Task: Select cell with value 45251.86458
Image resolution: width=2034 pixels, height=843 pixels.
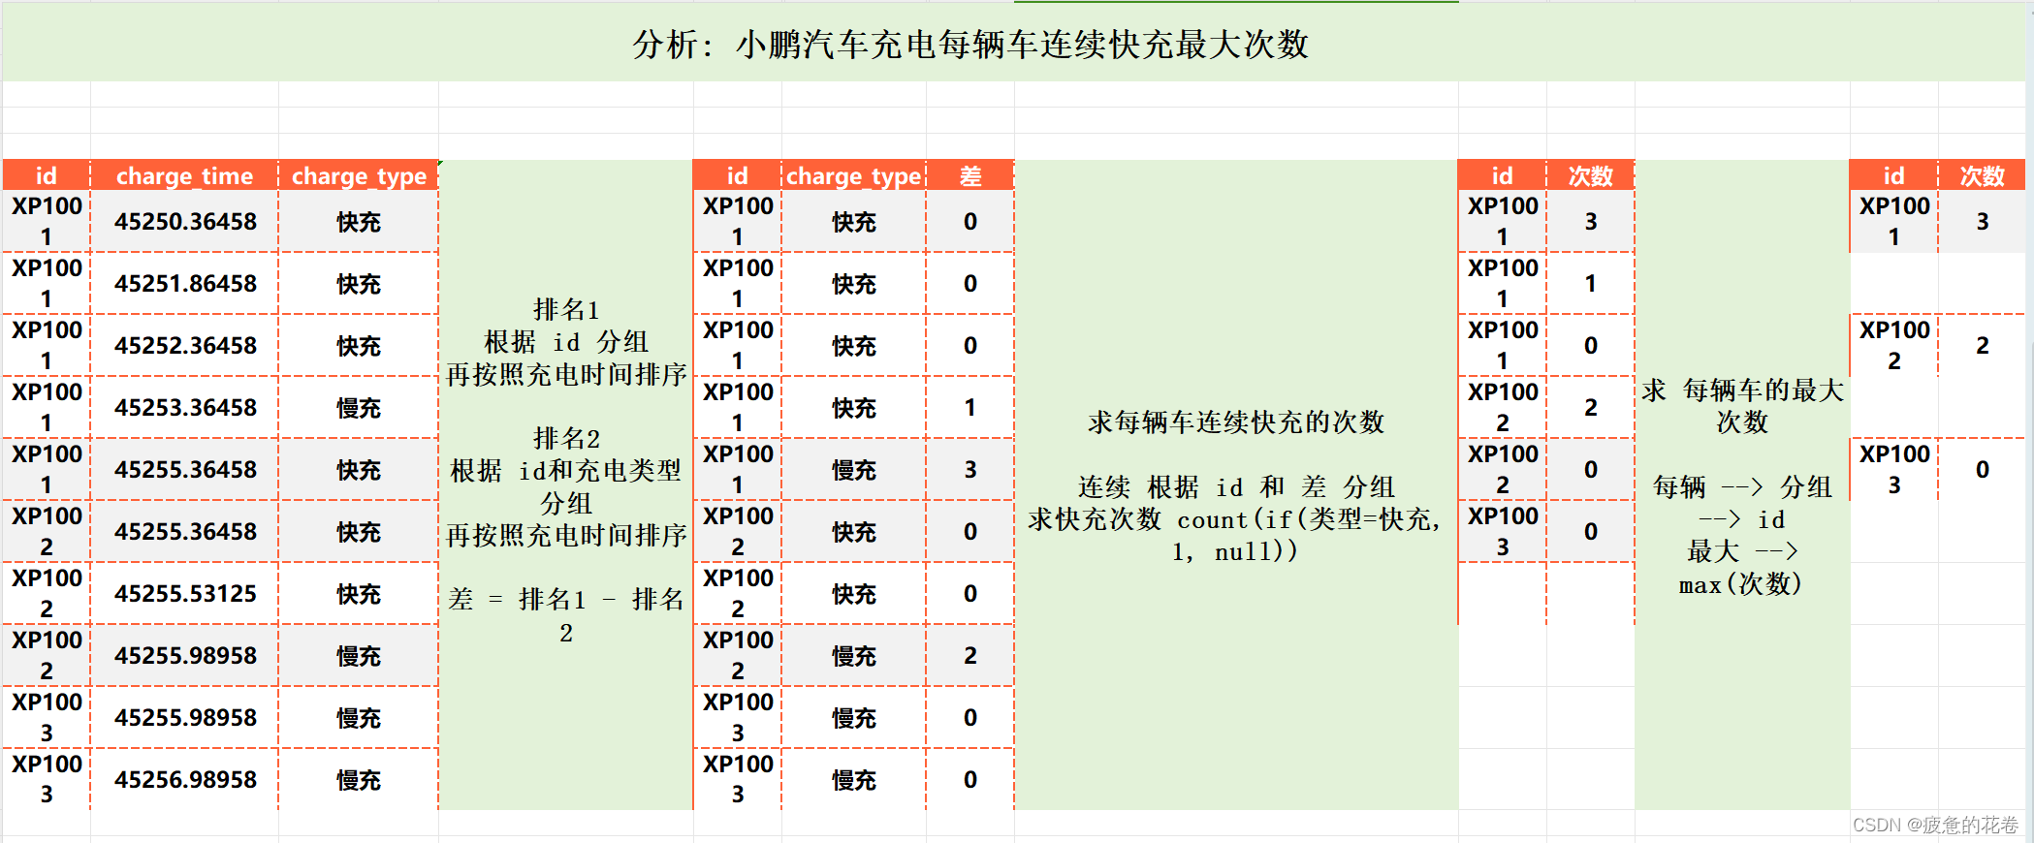Action: pos(184,284)
